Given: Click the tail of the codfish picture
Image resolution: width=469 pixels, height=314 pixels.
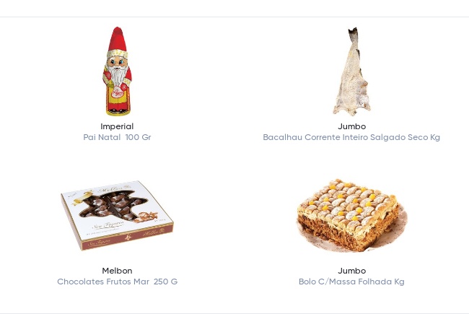Looking at the screenshot, I should [x=354, y=33].
